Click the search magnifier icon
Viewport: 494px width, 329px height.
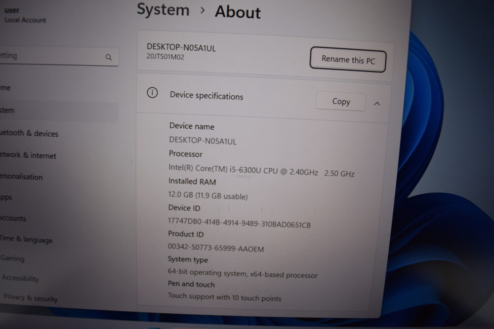tap(109, 57)
